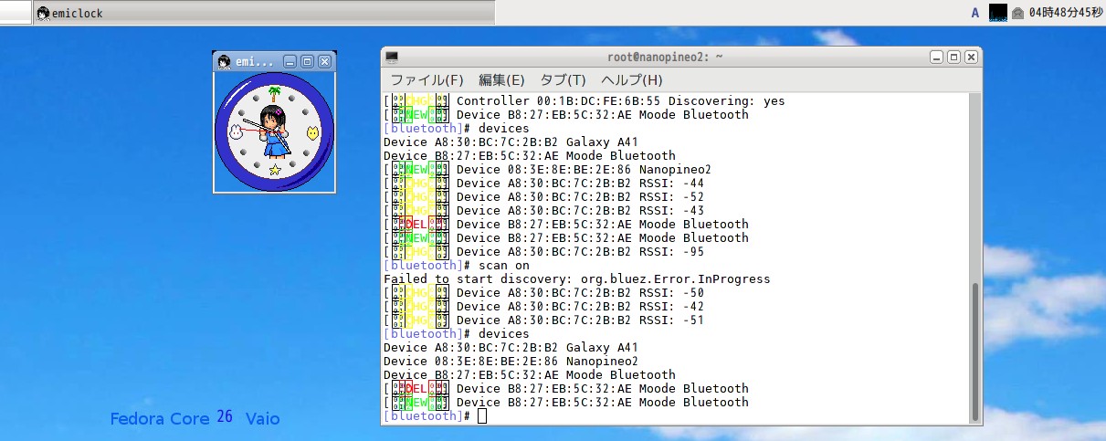Click the yellow cat icon on clock
This screenshot has height=441, width=1106.
[x=312, y=131]
